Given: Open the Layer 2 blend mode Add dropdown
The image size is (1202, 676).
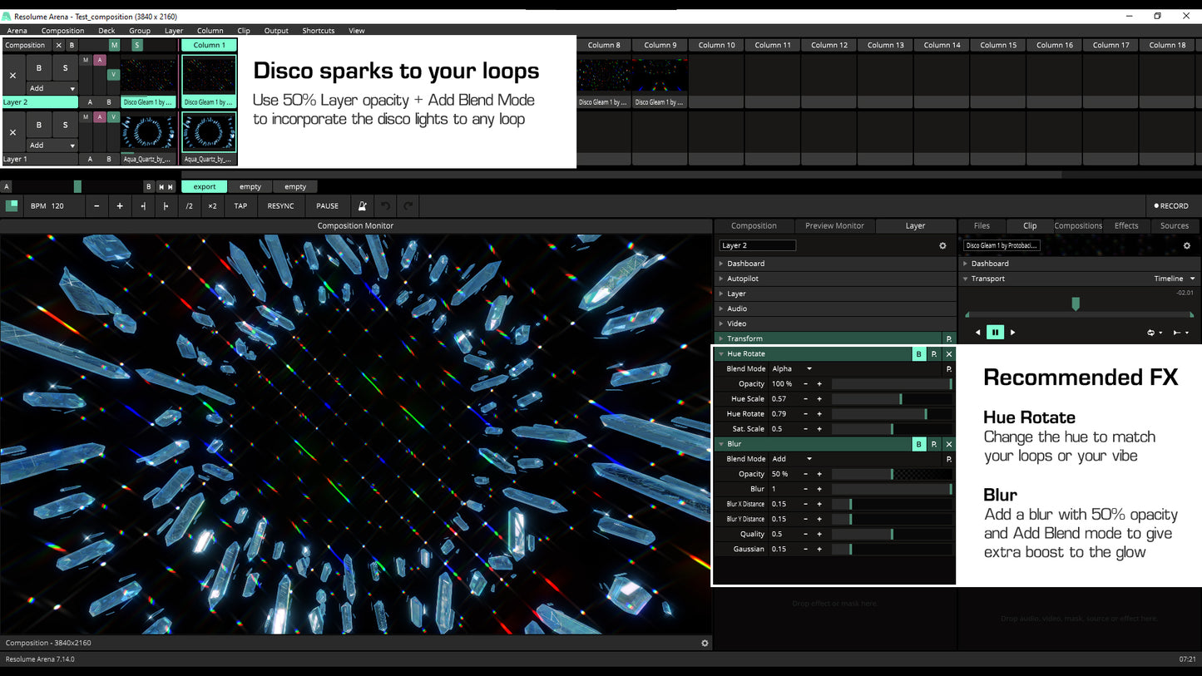Looking at the screenshot, I should (52, 88).
